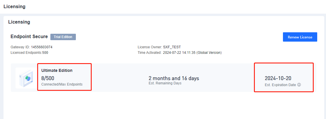This screenshot has height=119, width=326.
Task: Click the 2 months and 16 days value
Action: pyautogui.click(x=174, y=78)
